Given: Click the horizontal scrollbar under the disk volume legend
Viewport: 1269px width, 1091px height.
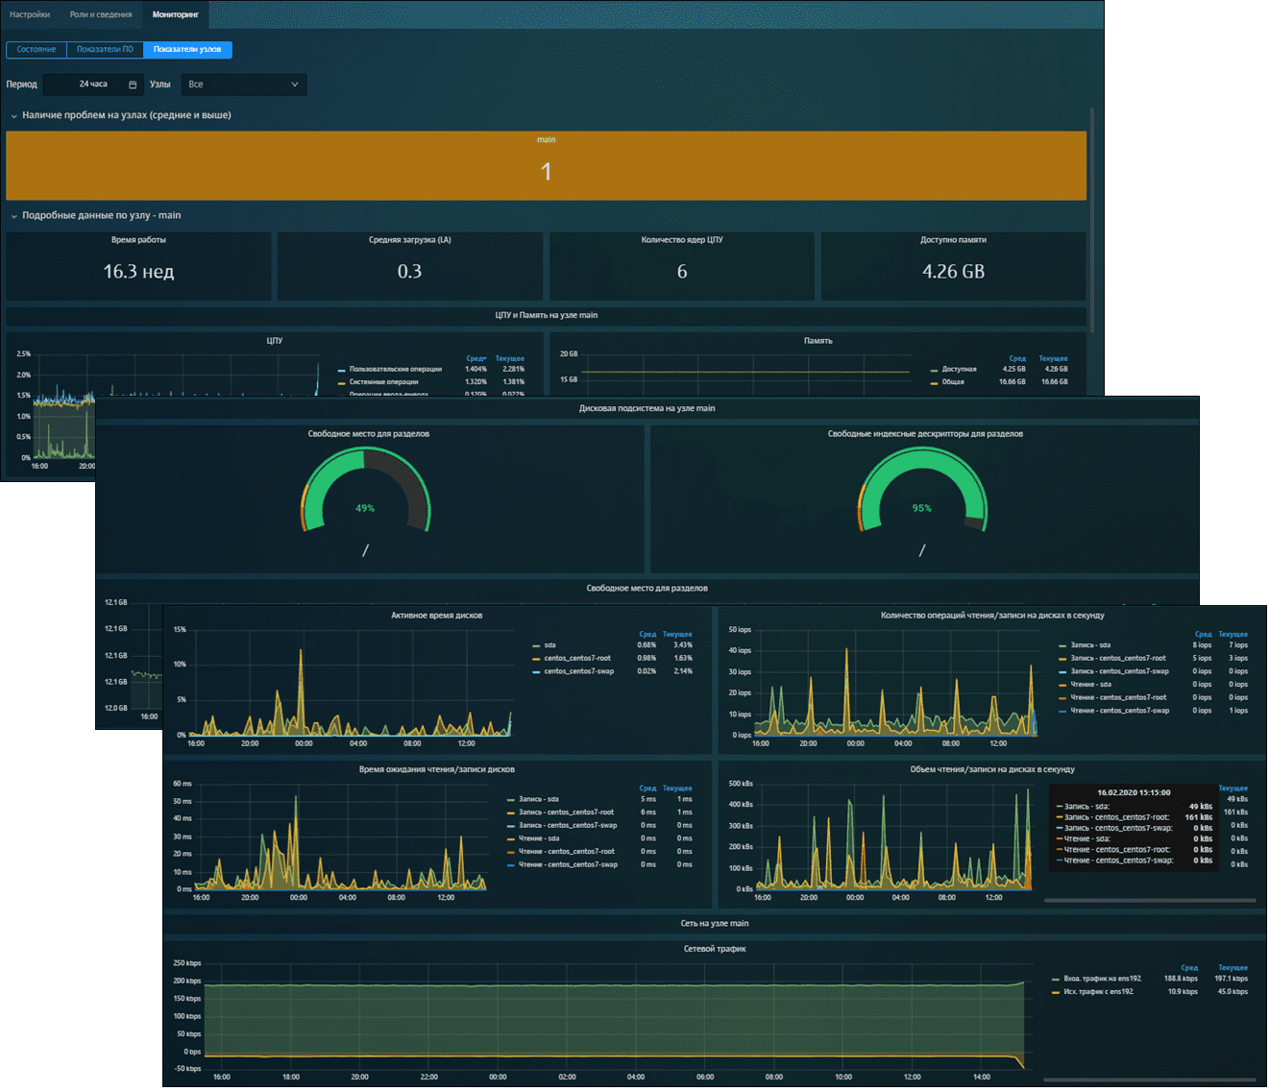Looking at the screenshot, I should 1150,901.
